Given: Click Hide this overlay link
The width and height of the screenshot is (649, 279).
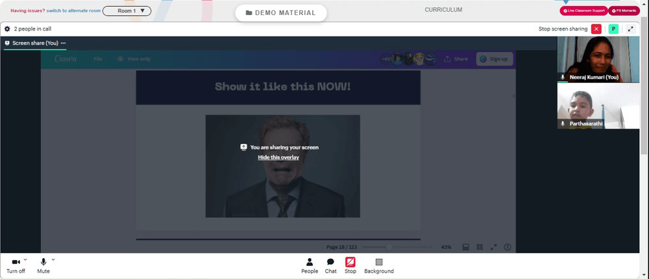Looking at the screenshot, I should pyautogui.click(x=278, y=157).
